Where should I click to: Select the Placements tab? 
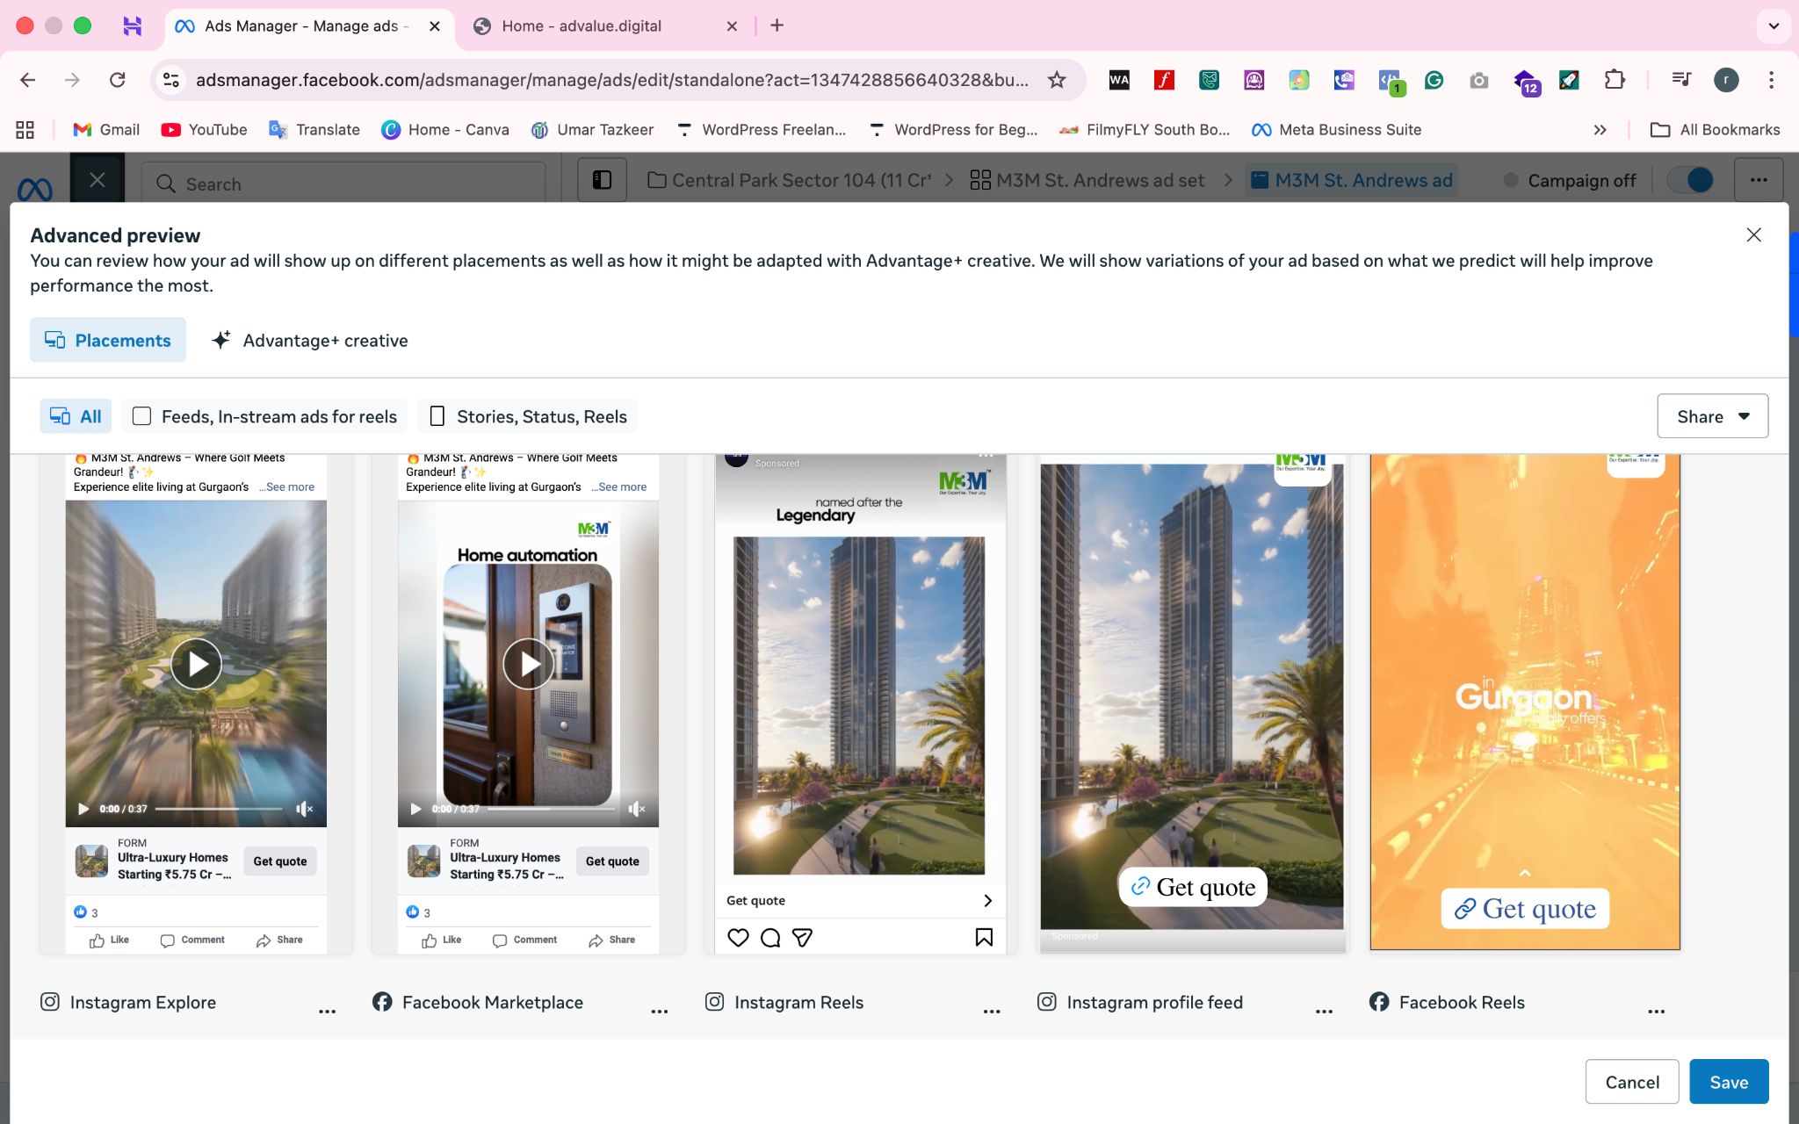pyautogui.click(x=108, y=341)
